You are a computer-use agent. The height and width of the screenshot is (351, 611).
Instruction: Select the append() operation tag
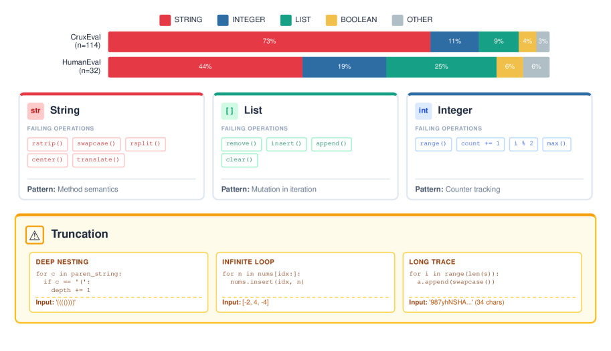click(x=332, y=144)
